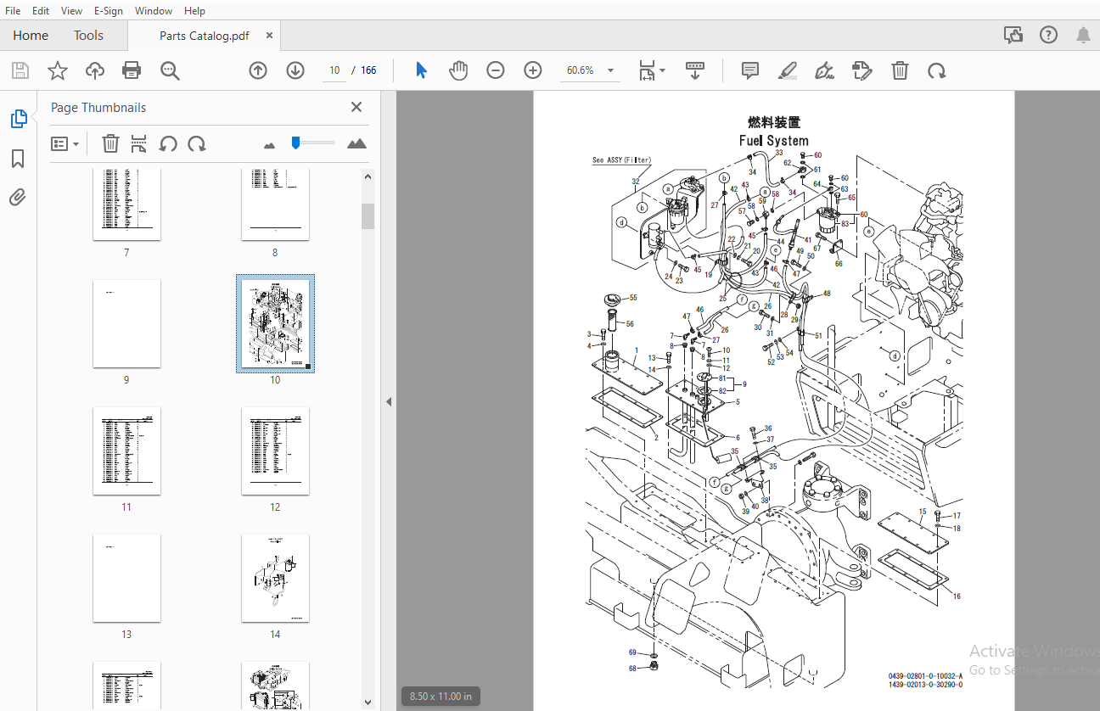Open the Edit menu

coord(40,10)
